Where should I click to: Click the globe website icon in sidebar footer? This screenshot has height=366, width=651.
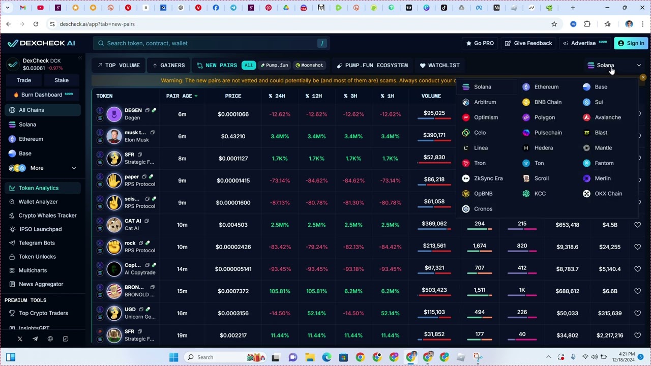coord(50,339)
